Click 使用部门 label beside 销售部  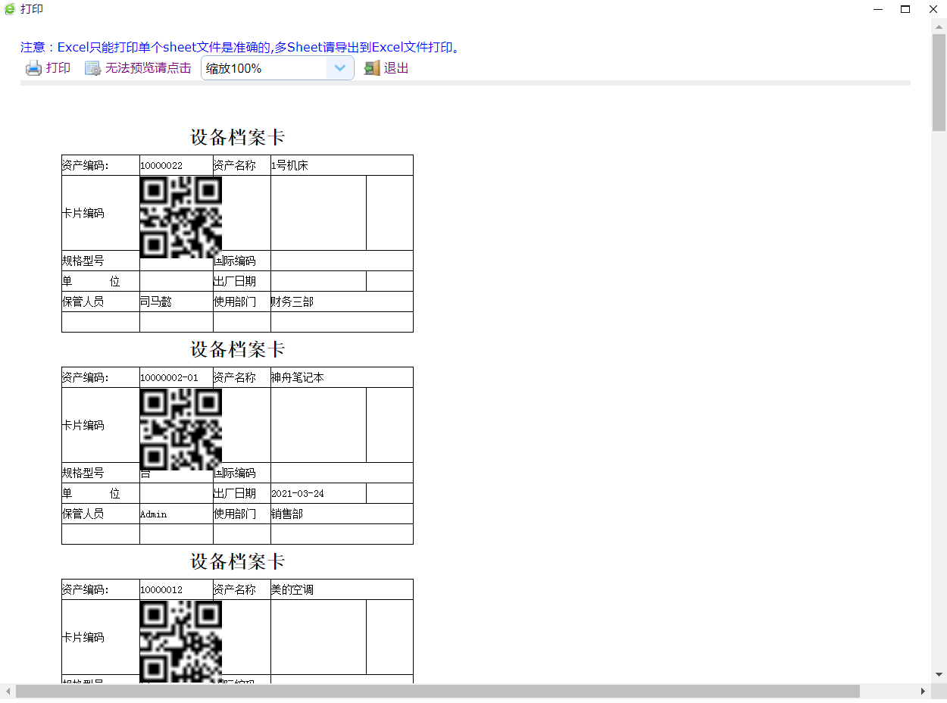point(235,514)
